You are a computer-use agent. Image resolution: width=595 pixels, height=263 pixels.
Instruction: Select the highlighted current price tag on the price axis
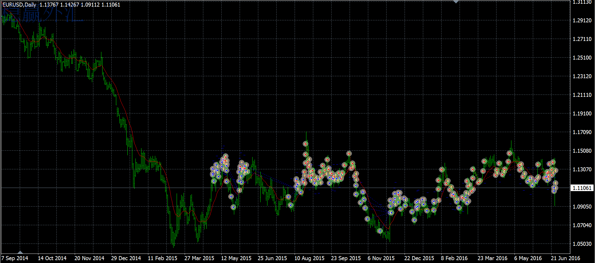tap(582, 188)
